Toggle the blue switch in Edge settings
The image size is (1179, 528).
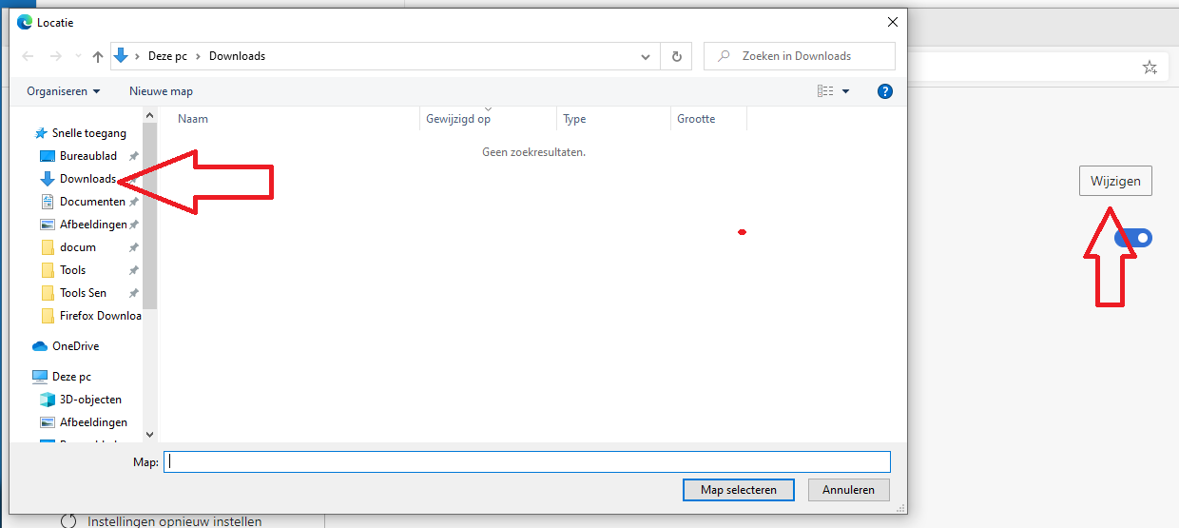point(1134,238)
